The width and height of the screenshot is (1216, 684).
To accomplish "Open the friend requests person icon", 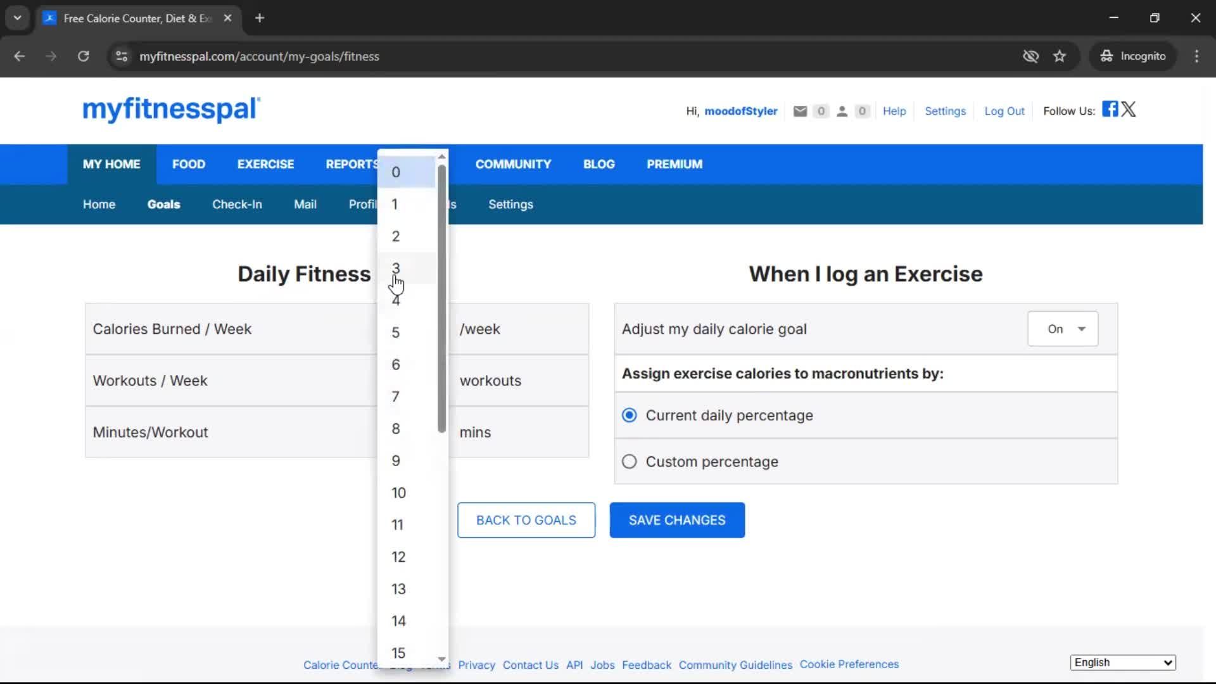I will coord(842,111).
